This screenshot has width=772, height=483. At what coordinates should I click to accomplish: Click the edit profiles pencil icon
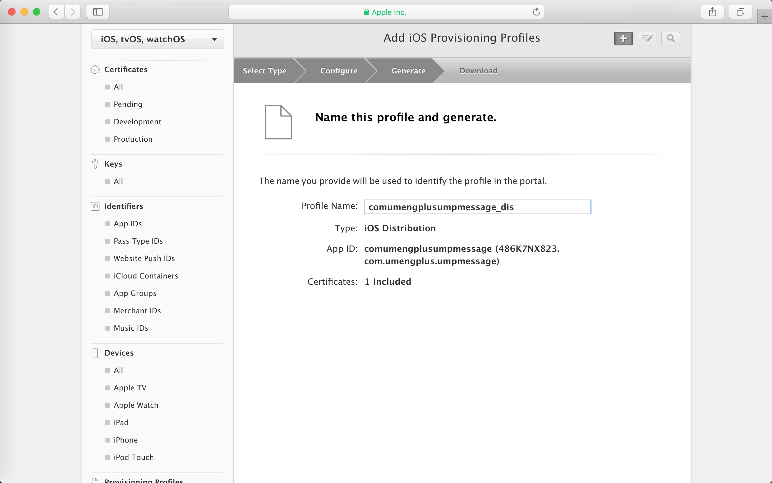pos(647,39)
